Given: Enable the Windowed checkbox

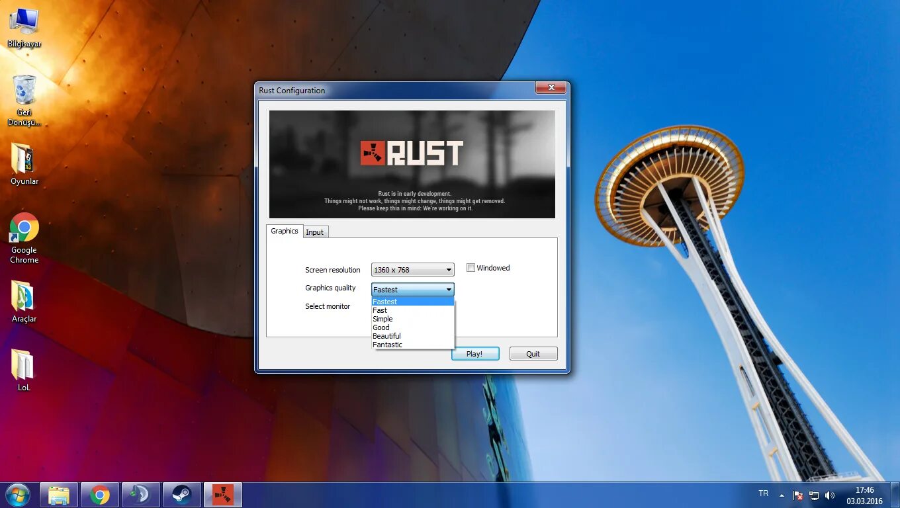Looking at the screenshot, I should (471, 268).
